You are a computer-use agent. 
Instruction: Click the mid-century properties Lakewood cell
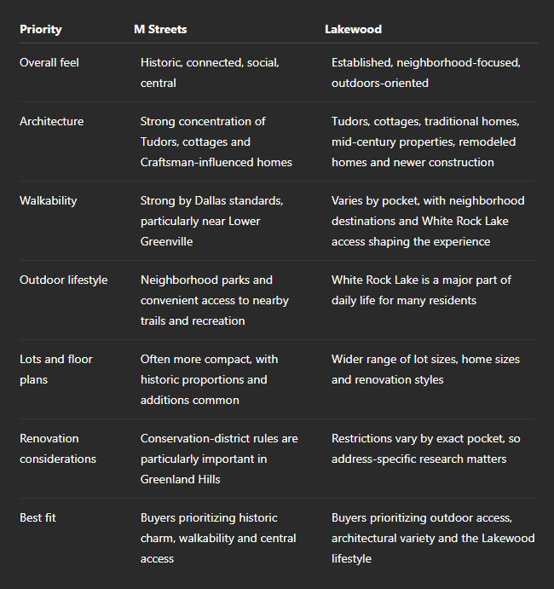[425, 141]
